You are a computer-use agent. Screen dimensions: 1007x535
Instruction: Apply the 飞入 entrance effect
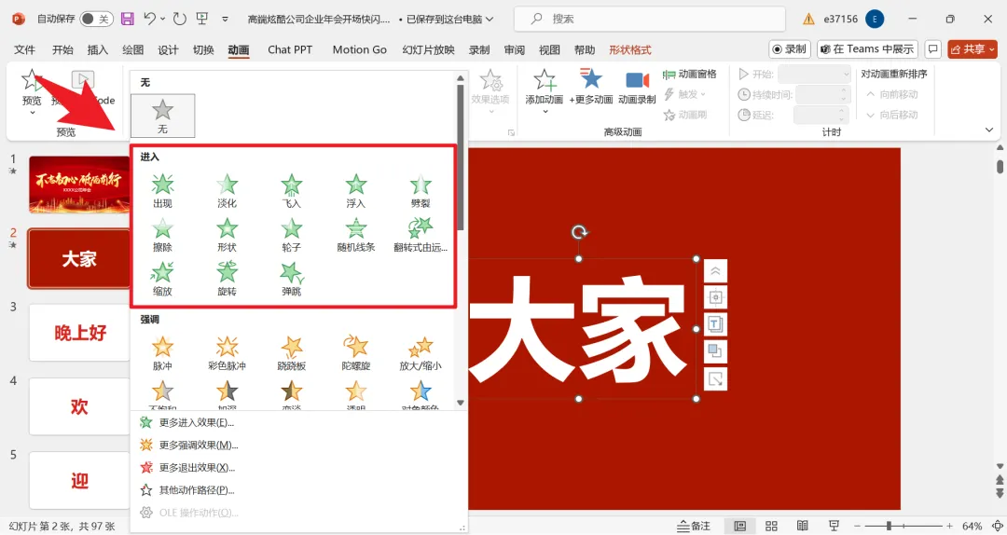292,191
